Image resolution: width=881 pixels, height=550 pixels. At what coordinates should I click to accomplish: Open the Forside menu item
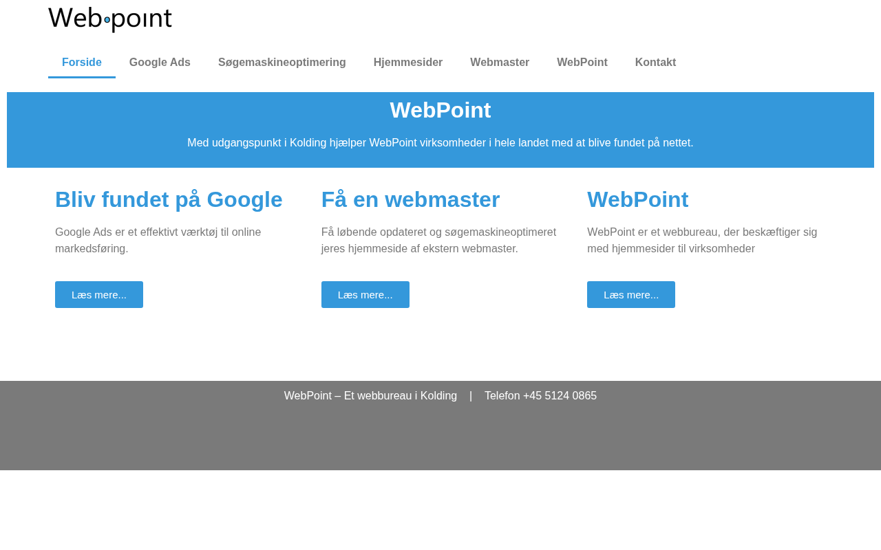82,63
